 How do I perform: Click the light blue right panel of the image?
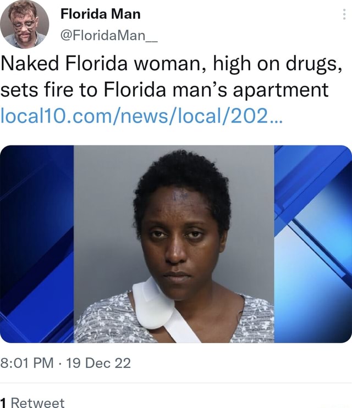click(313, 244)
